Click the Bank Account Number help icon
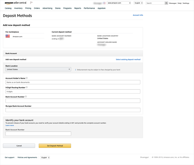194x165 pixels. pyautogui.click(x=26, y=96)
